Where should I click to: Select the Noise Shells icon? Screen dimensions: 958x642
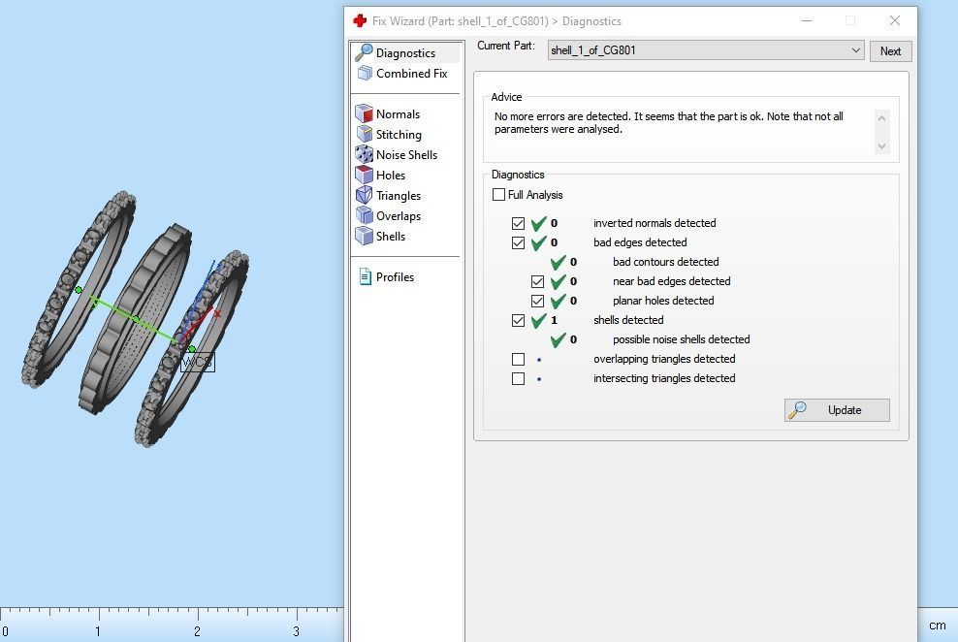pyautogui.click(x=365, y=154)
